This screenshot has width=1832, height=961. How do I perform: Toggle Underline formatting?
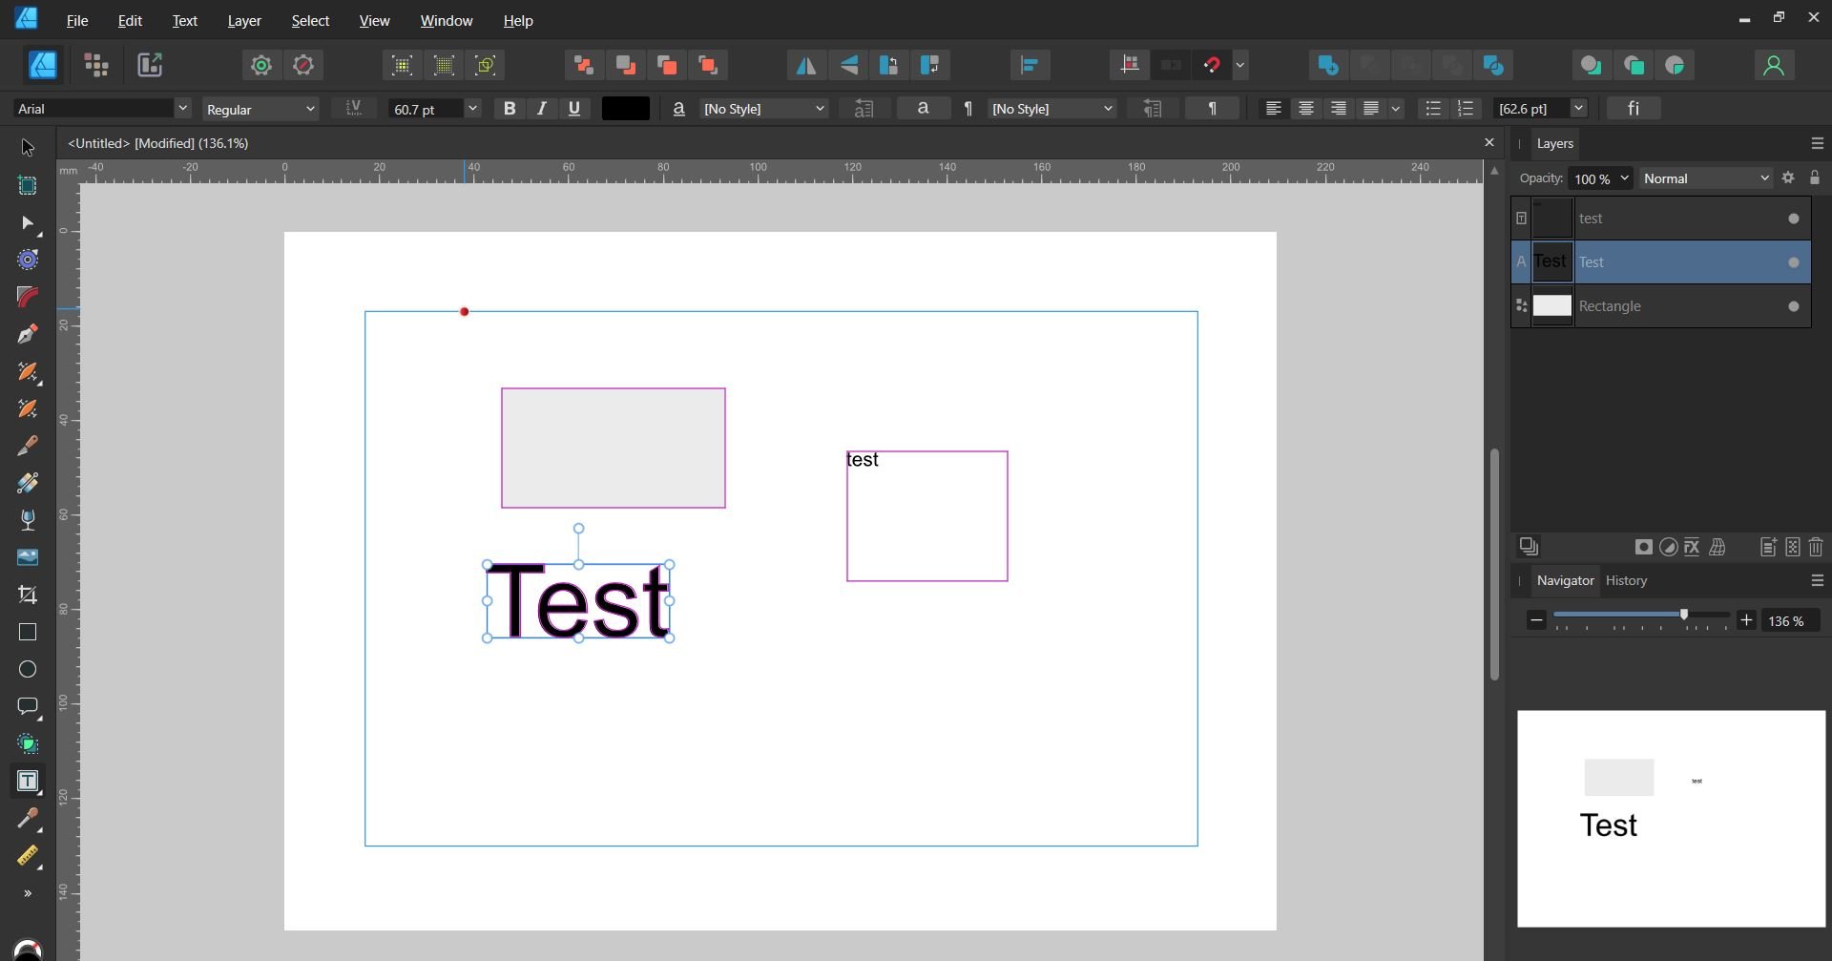574,109
